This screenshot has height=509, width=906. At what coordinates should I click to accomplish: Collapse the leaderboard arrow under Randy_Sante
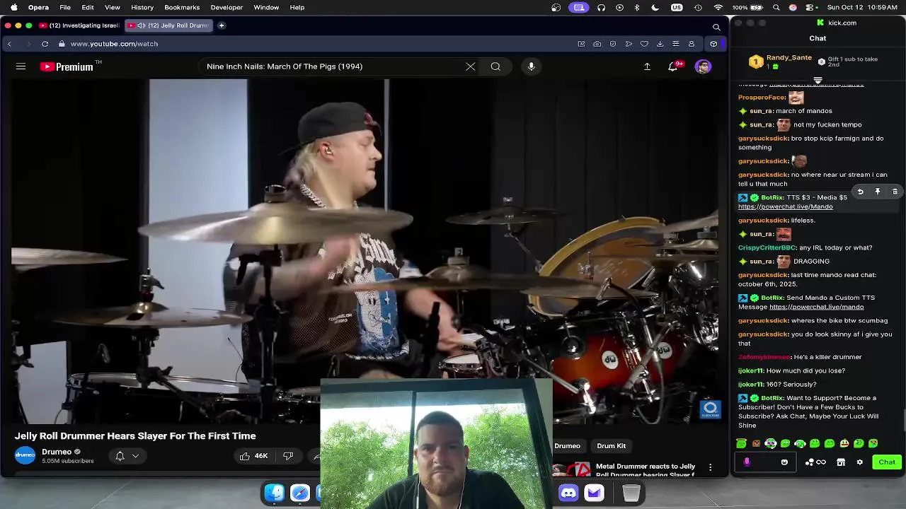point(818,81)
